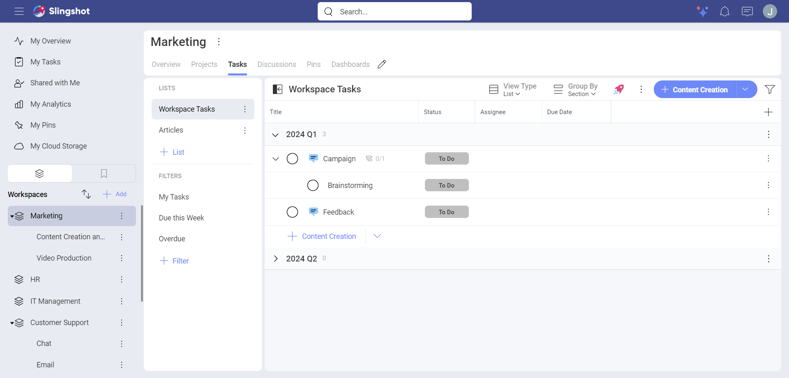The image size is (789, 378).
Task: Open the notifications bell
Action: pos(724,11)
